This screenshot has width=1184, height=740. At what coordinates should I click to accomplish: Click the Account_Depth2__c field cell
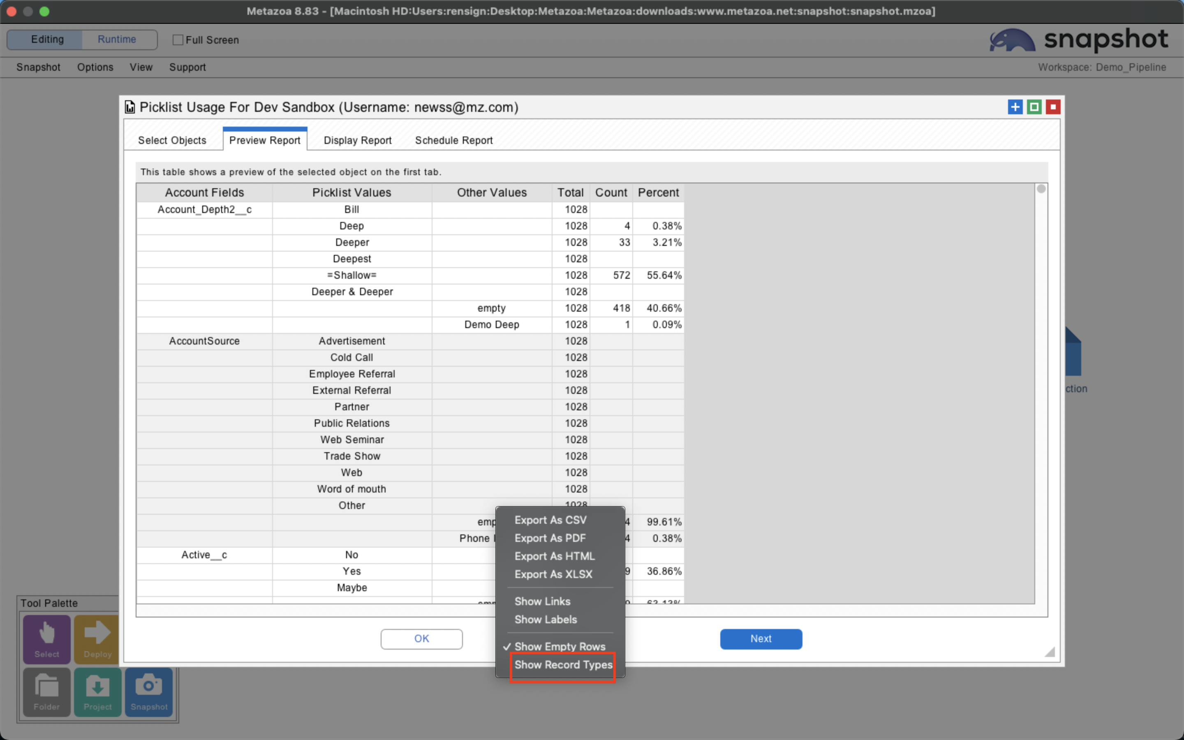click(x=204, y=210)
